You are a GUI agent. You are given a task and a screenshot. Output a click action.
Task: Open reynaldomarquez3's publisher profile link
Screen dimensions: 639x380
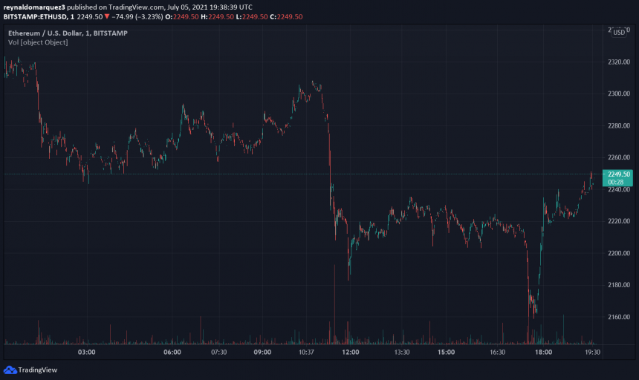[34, 5]
